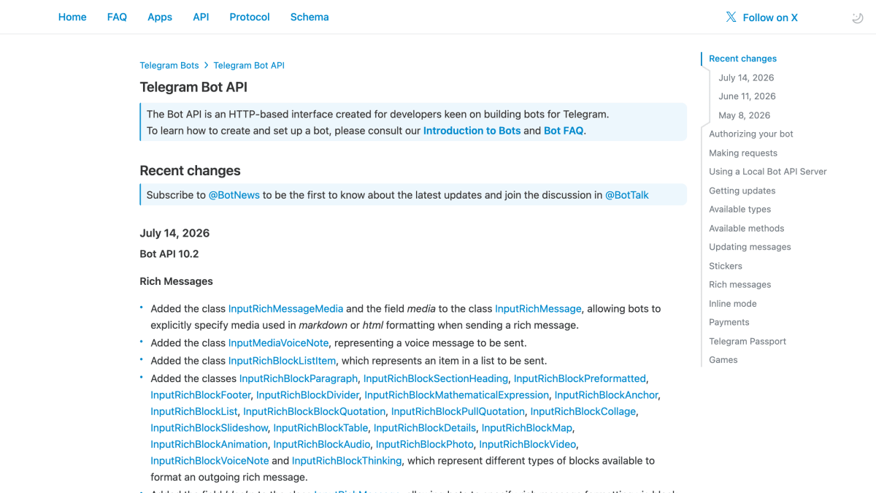The image size is (876, 493).
Task: Open Introduction to Bots link
Action: [472, 131]
